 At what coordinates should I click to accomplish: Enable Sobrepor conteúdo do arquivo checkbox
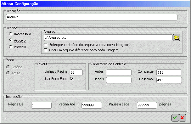[x=46, y=45]
